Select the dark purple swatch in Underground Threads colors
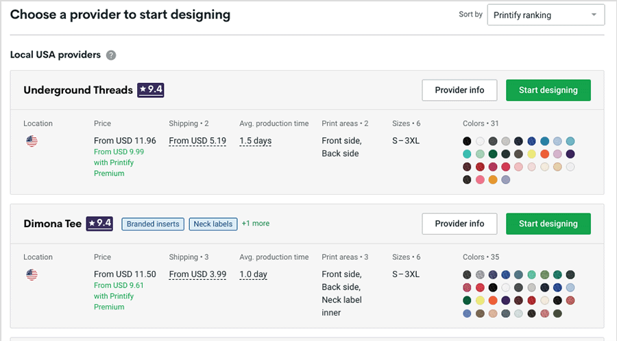Image resolution: width=617 pixels, height=341 pixels. (x=570, y=154)
